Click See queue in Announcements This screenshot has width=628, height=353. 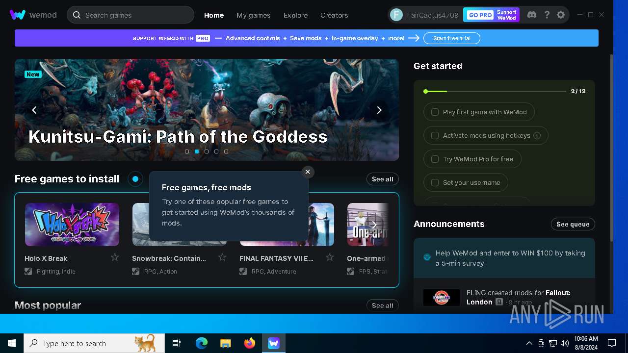tap(573, 224)
